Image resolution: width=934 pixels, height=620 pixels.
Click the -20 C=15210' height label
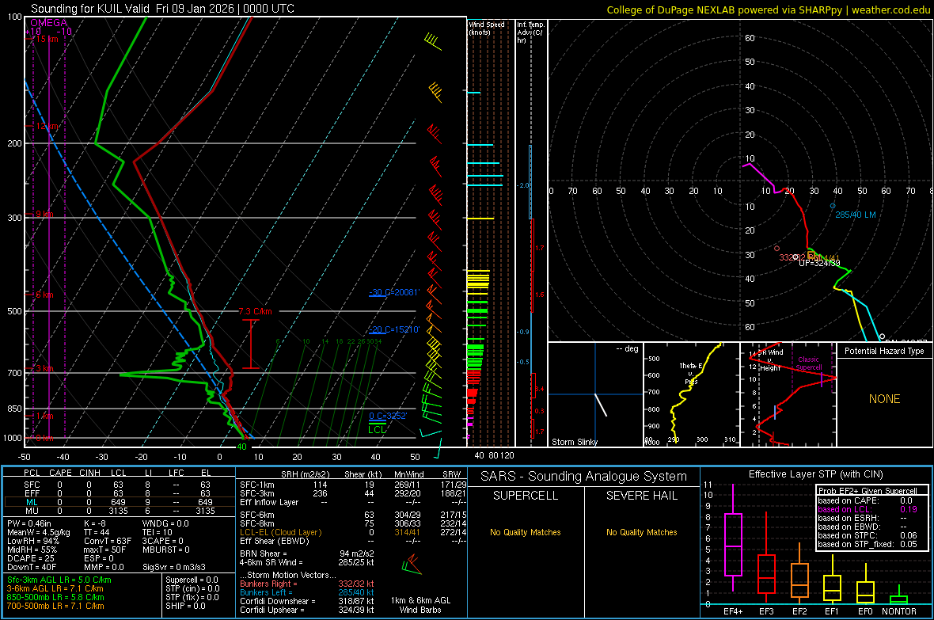pyautogui.click(x=394, y=329)
